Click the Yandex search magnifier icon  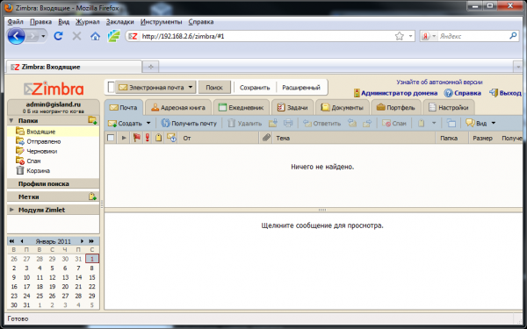coord(513,36)
